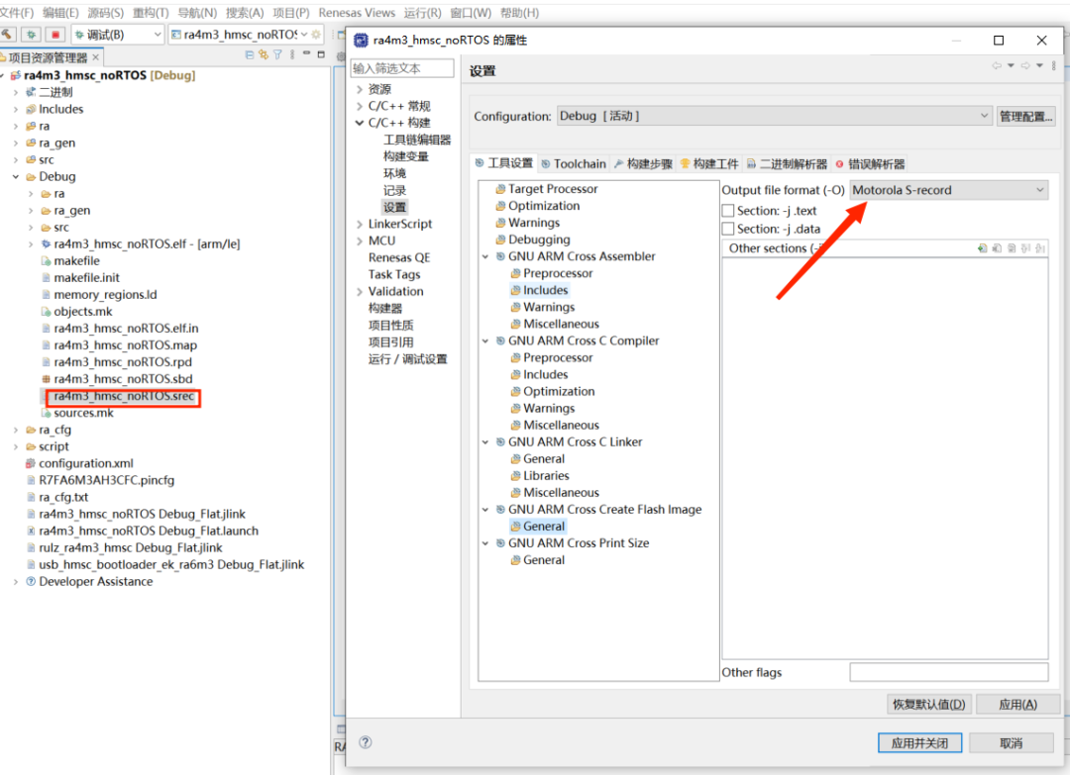The width and height of the screenshot is (1070, 775).
Task: Switch to the Toolchain tab
Action: (574, 163)
